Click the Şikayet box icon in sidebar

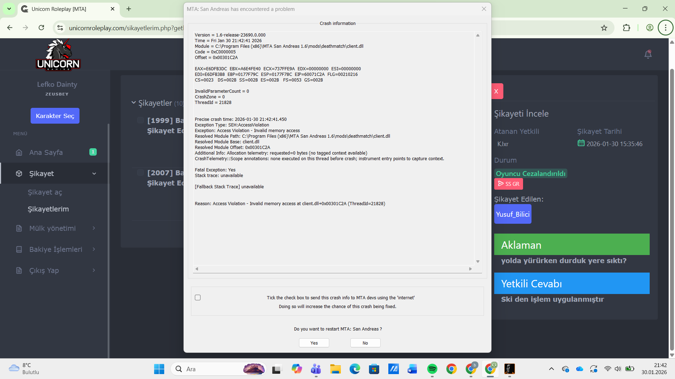pos(19,174)
